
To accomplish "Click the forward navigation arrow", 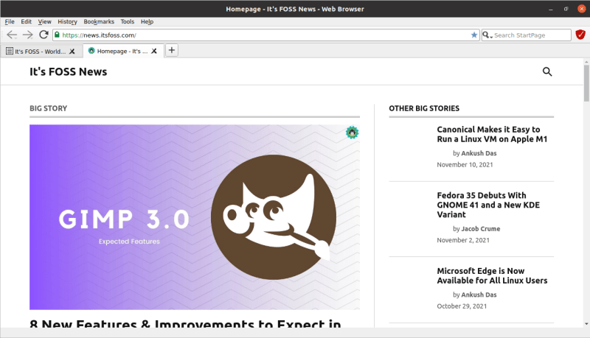I will (x=28, y=35).
